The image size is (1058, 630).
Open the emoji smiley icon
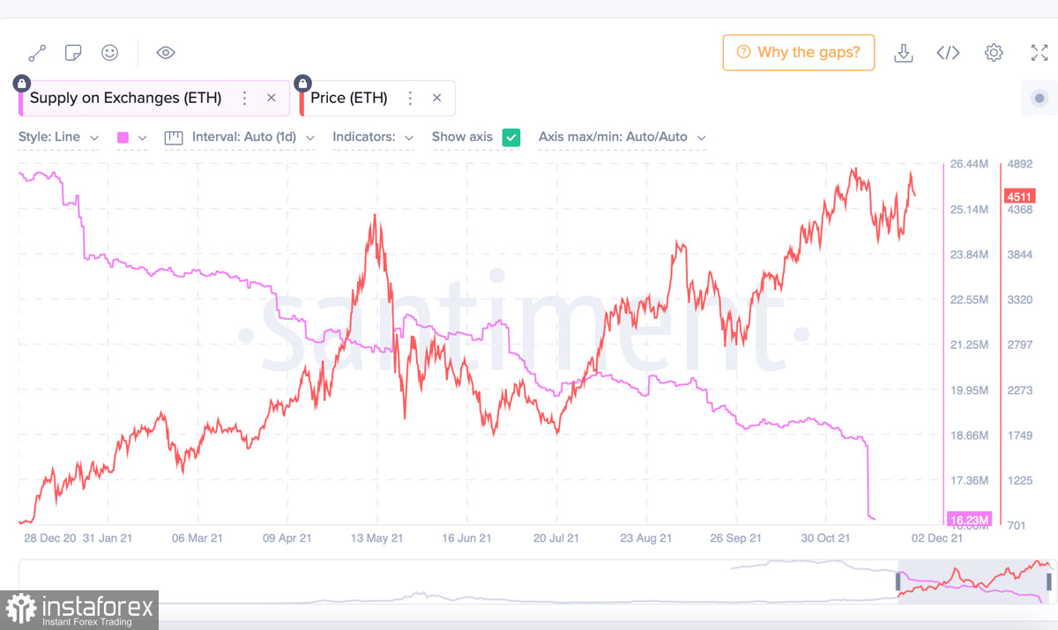[109, 53]
